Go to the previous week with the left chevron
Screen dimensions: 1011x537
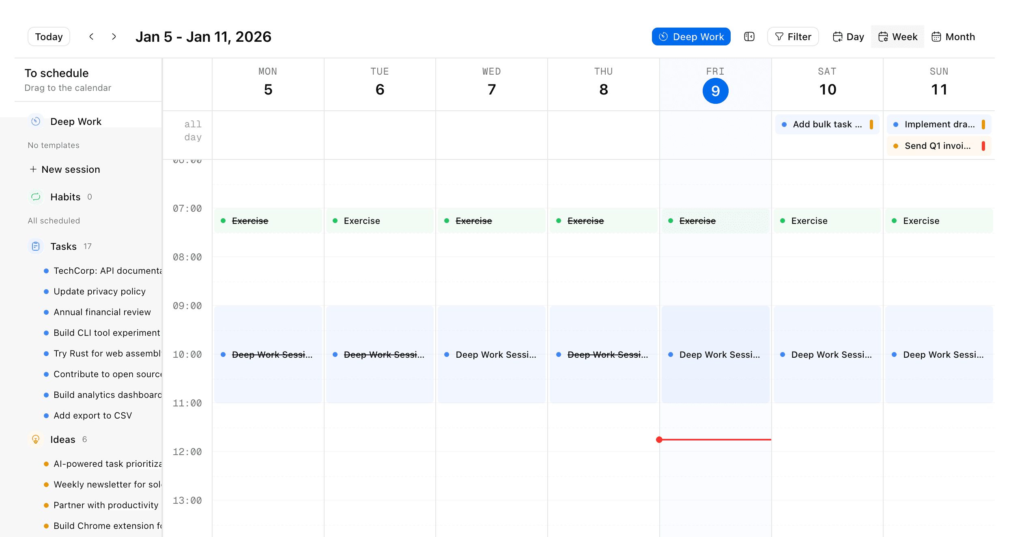[91, 36]
